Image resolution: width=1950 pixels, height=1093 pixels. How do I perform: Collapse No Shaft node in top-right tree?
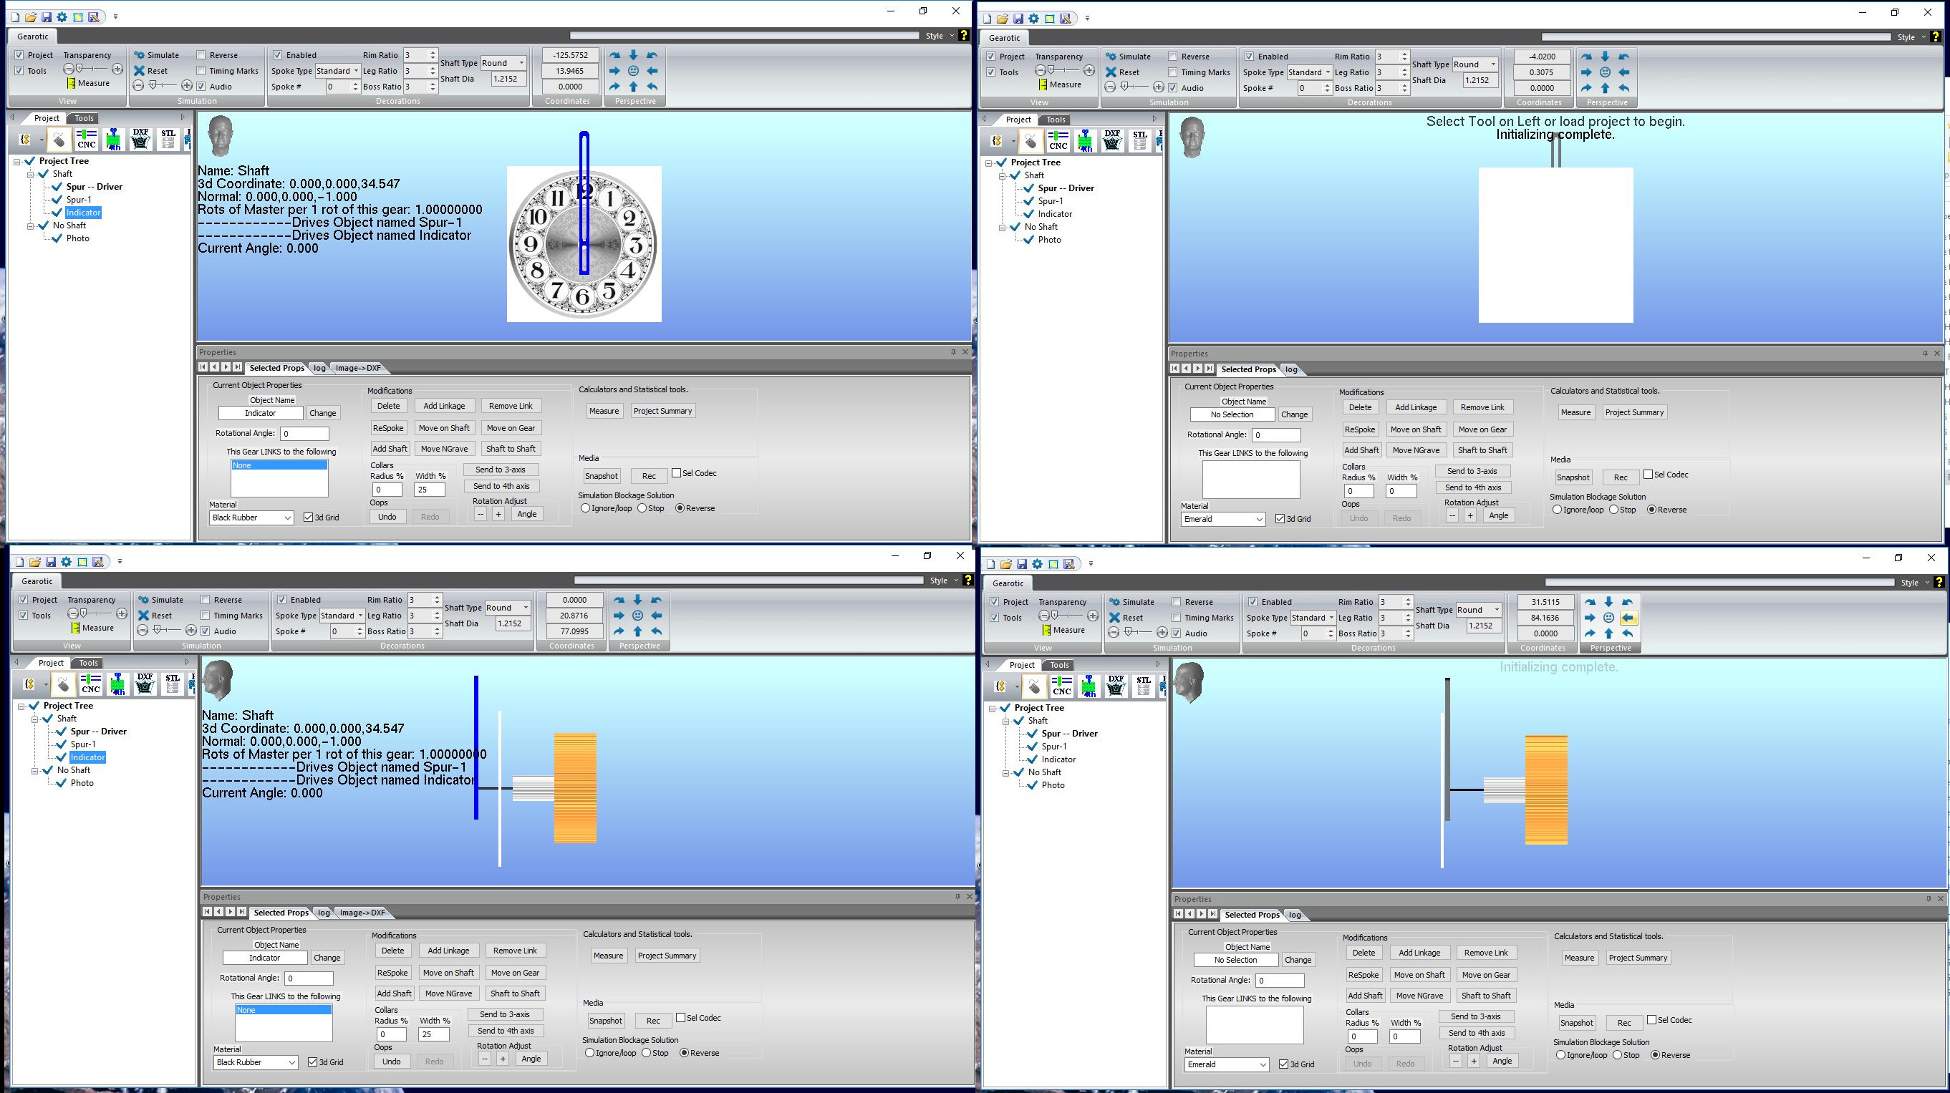1003,227
